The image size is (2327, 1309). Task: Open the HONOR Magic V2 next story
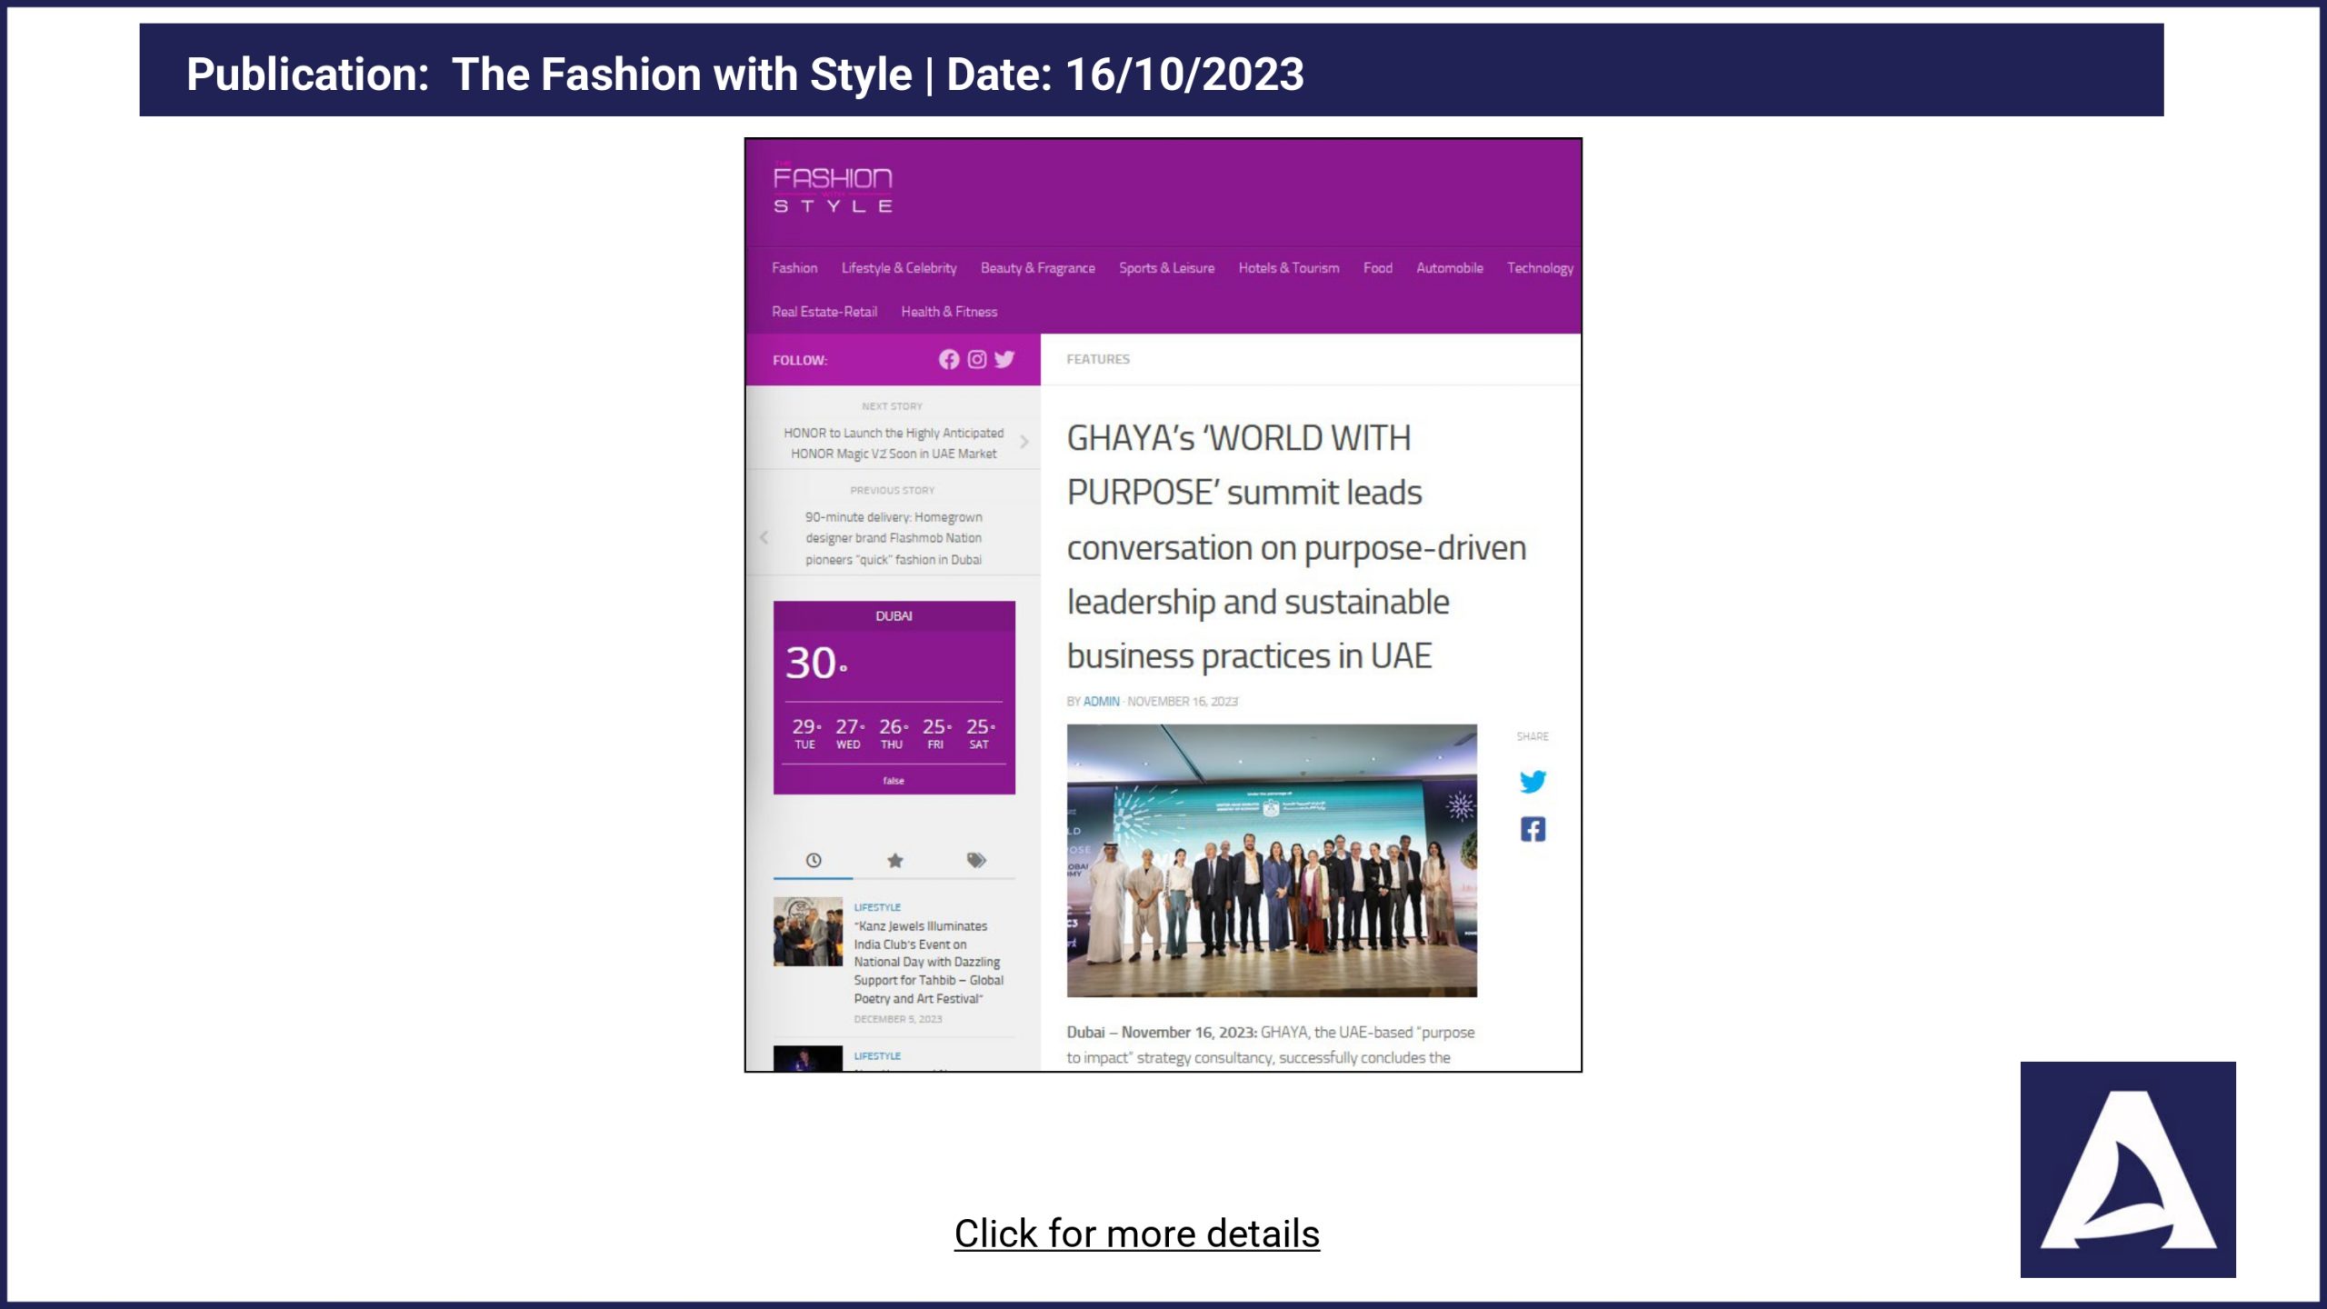(x=894, y=443)
